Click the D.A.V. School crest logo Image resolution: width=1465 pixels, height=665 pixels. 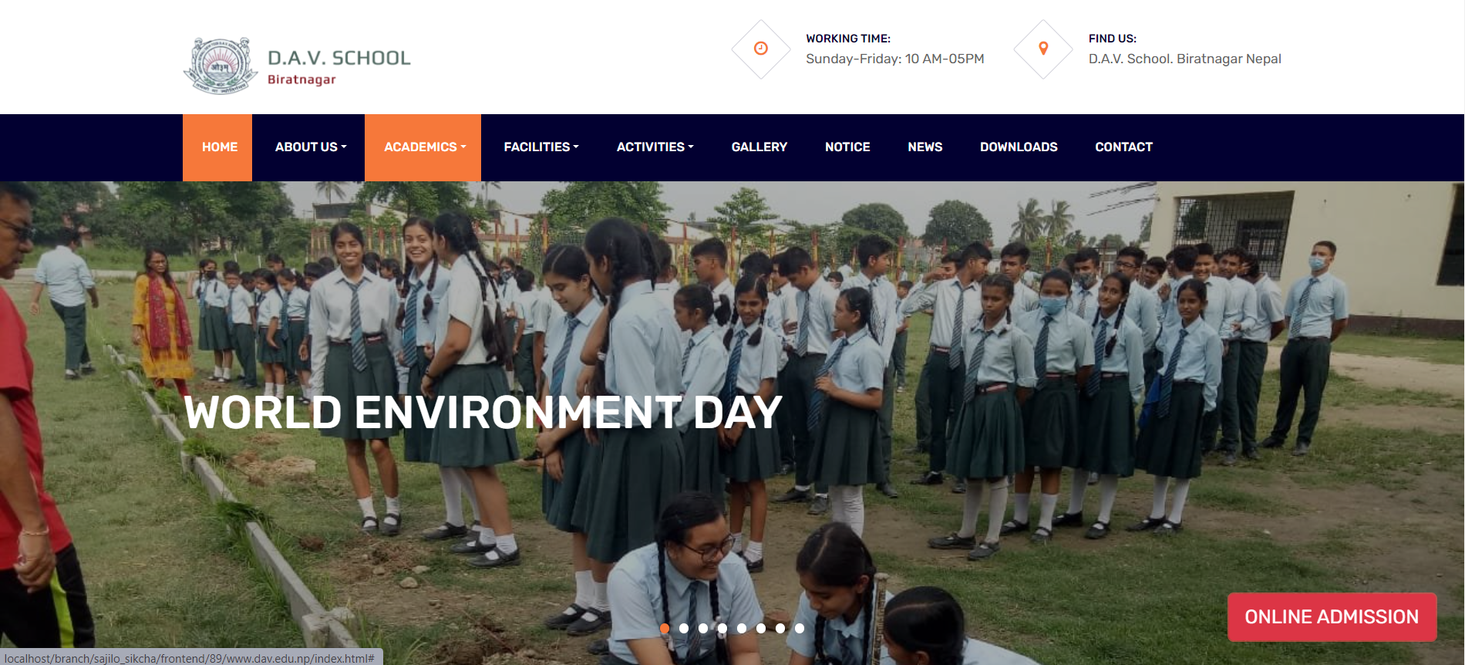click(221, 66)
